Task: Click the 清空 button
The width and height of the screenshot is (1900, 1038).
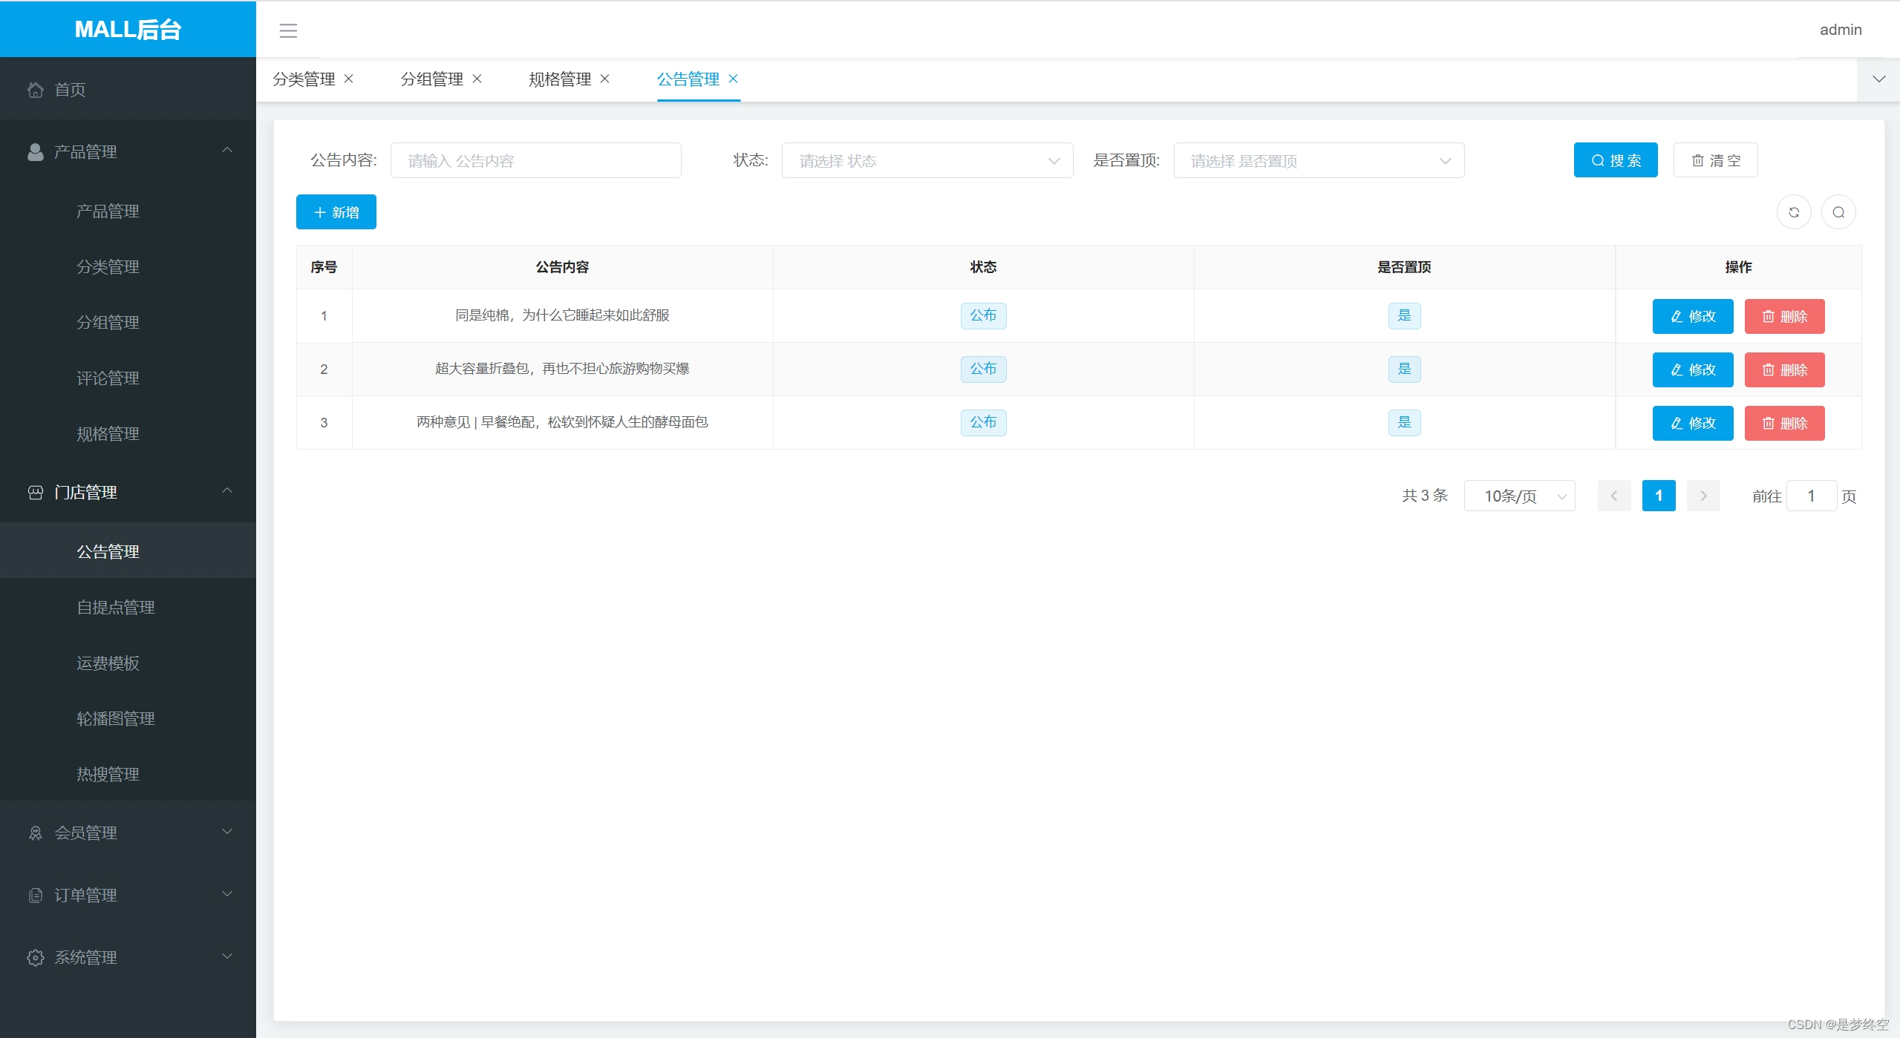Action: click(1715, 160)
